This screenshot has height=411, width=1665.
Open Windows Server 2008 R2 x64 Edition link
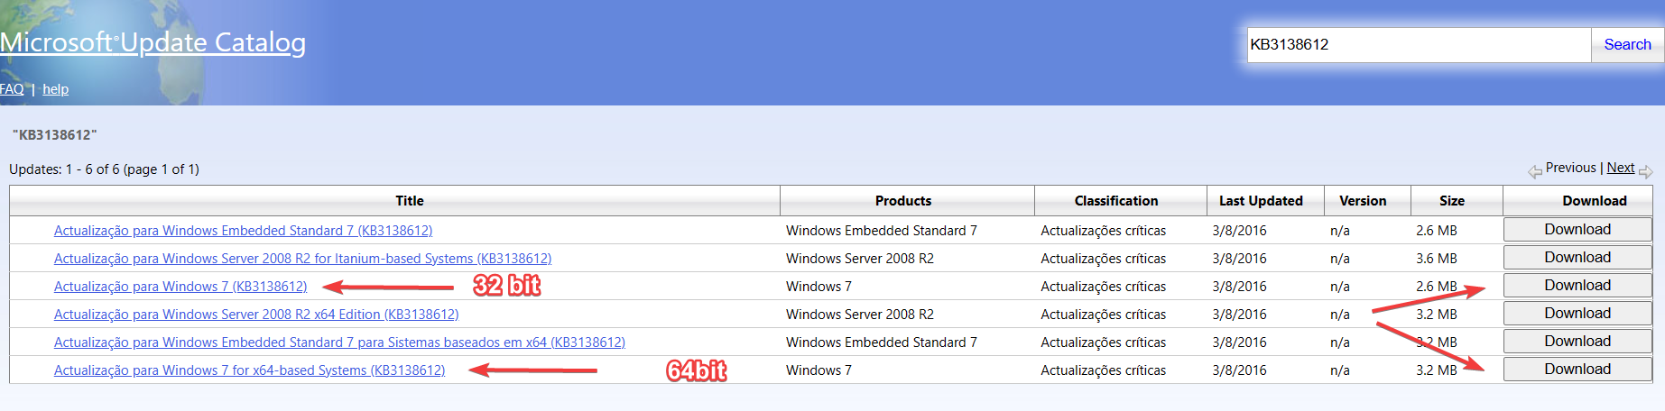pos(256,315)
